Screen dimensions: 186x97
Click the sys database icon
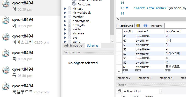pos(69,38)
